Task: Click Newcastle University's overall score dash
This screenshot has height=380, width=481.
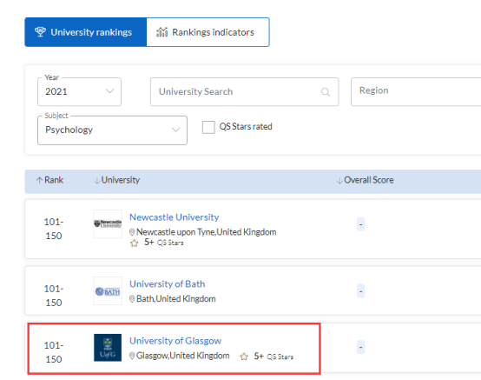Action: [361, 224]
